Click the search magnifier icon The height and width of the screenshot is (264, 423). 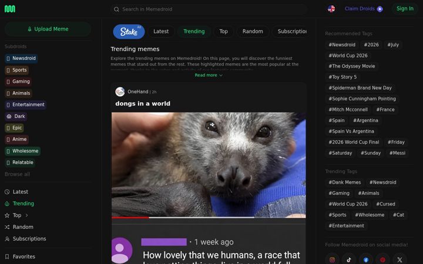[116, 9]
